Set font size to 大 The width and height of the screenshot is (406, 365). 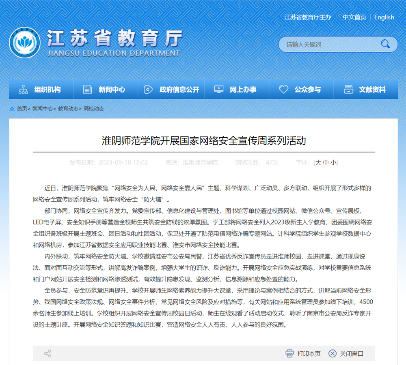[x=318, y=162]
